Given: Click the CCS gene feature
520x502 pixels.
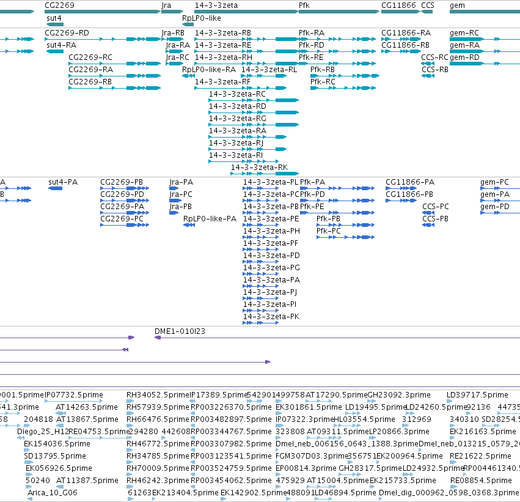Looking at the screenshot, I should click(427, 12).
